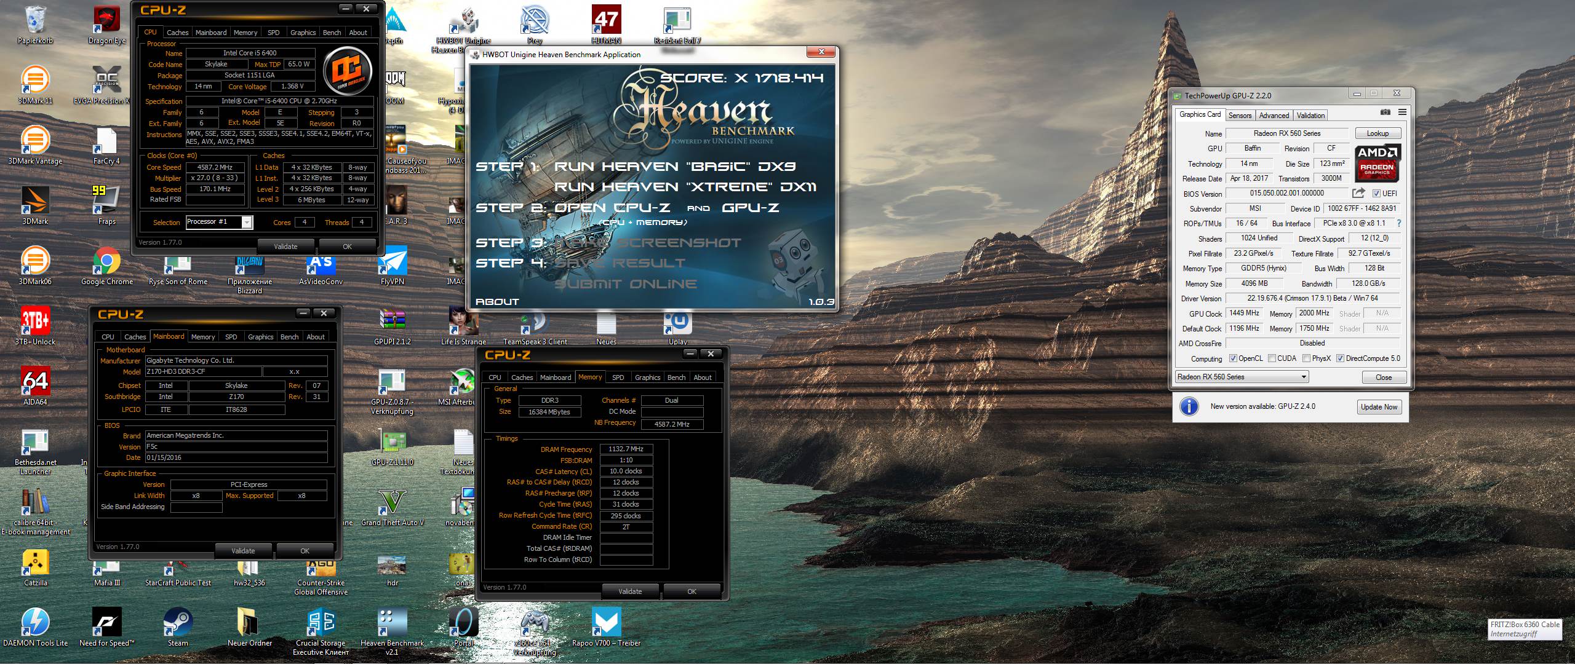Click Lookup button in GPU-Z
Viewport: 1575px width, 664px height.
point(1378,133)
